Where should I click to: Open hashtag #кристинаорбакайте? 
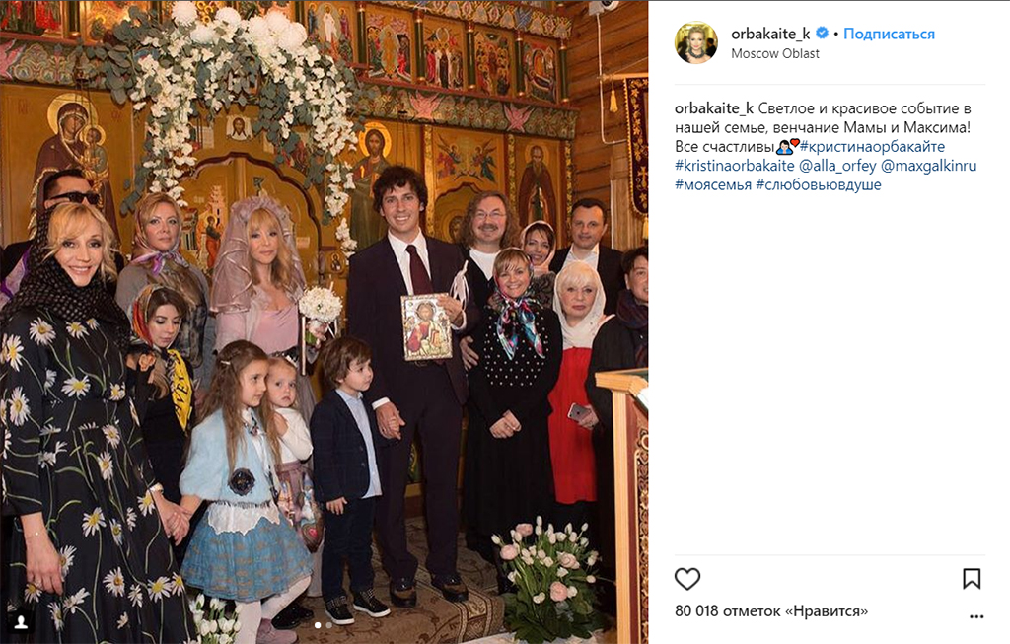pyautogui.click(x=872, y=146)
